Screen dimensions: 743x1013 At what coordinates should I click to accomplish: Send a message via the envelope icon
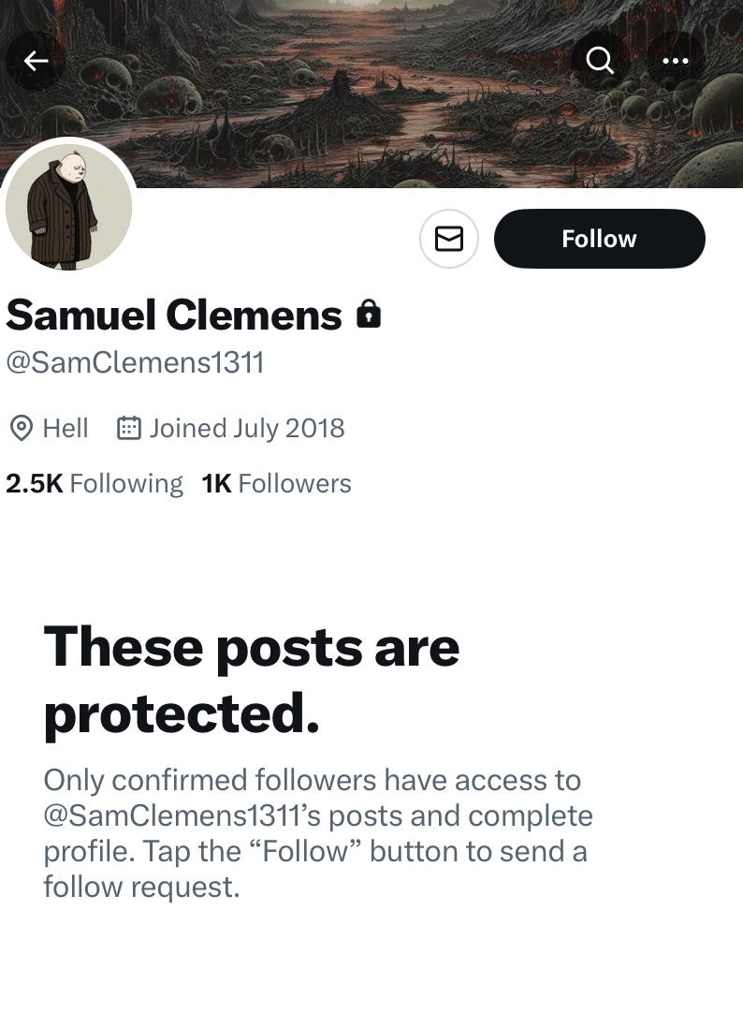449,240
